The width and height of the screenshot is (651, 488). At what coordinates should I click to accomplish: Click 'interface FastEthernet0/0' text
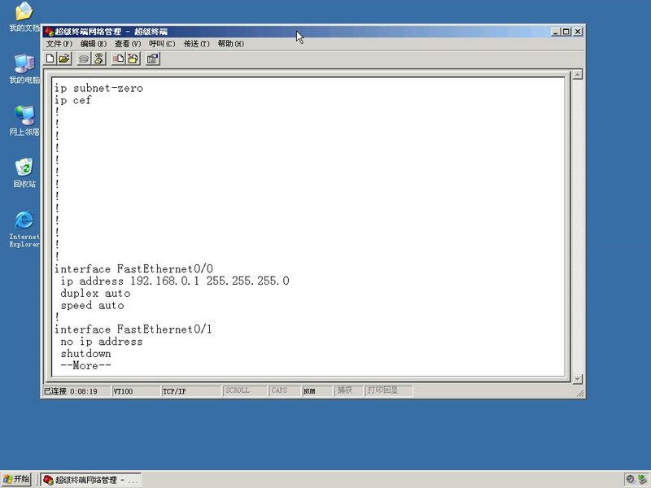(x=133, y=269)
